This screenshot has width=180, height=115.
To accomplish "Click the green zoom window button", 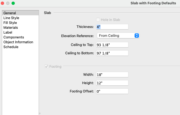I will tap(13, 3).
